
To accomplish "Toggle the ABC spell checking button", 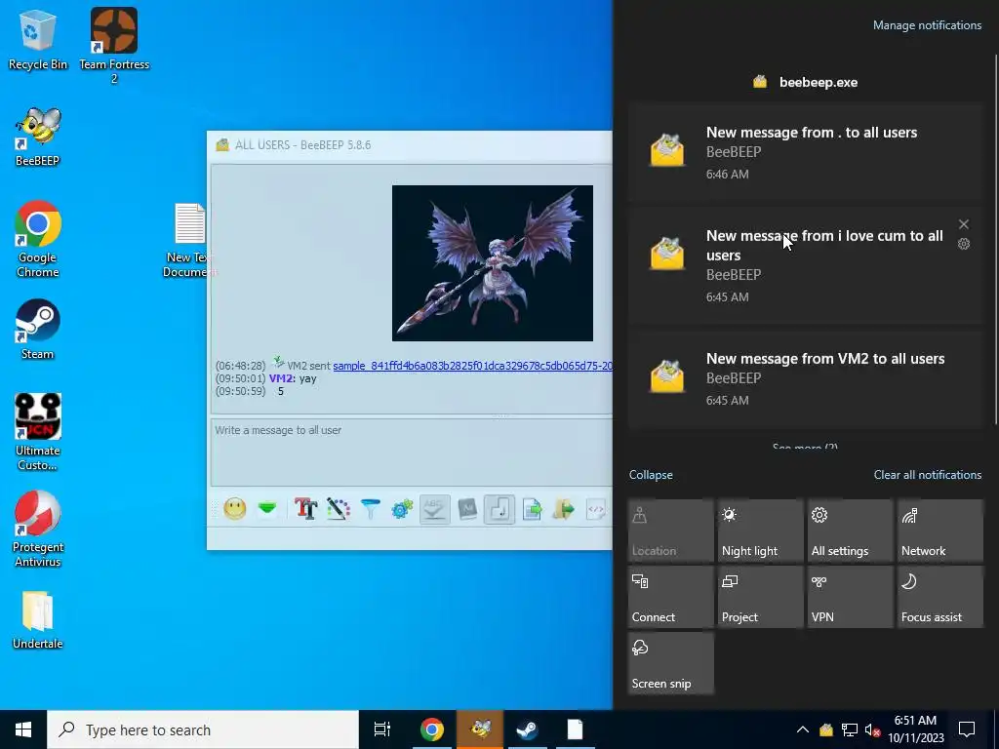I will coord(434,509).
